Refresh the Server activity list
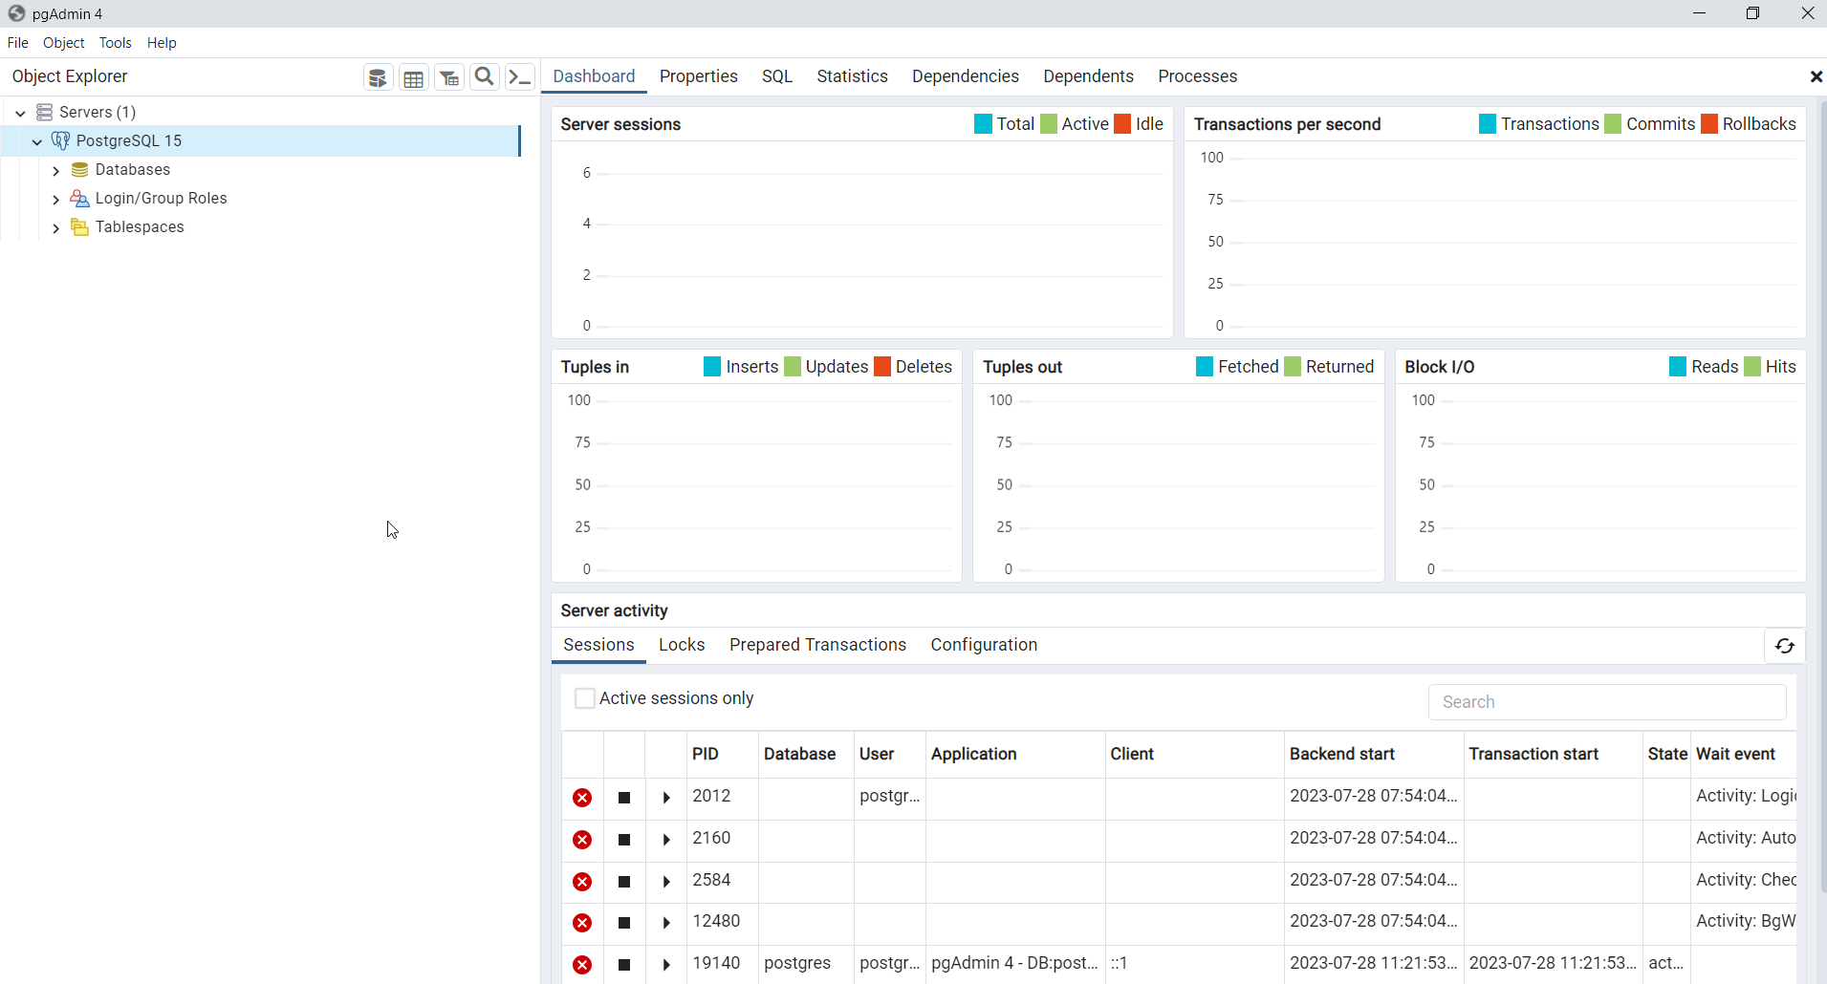The image size is (1827, 984). pyautogui.click(x=1784, y=646)
